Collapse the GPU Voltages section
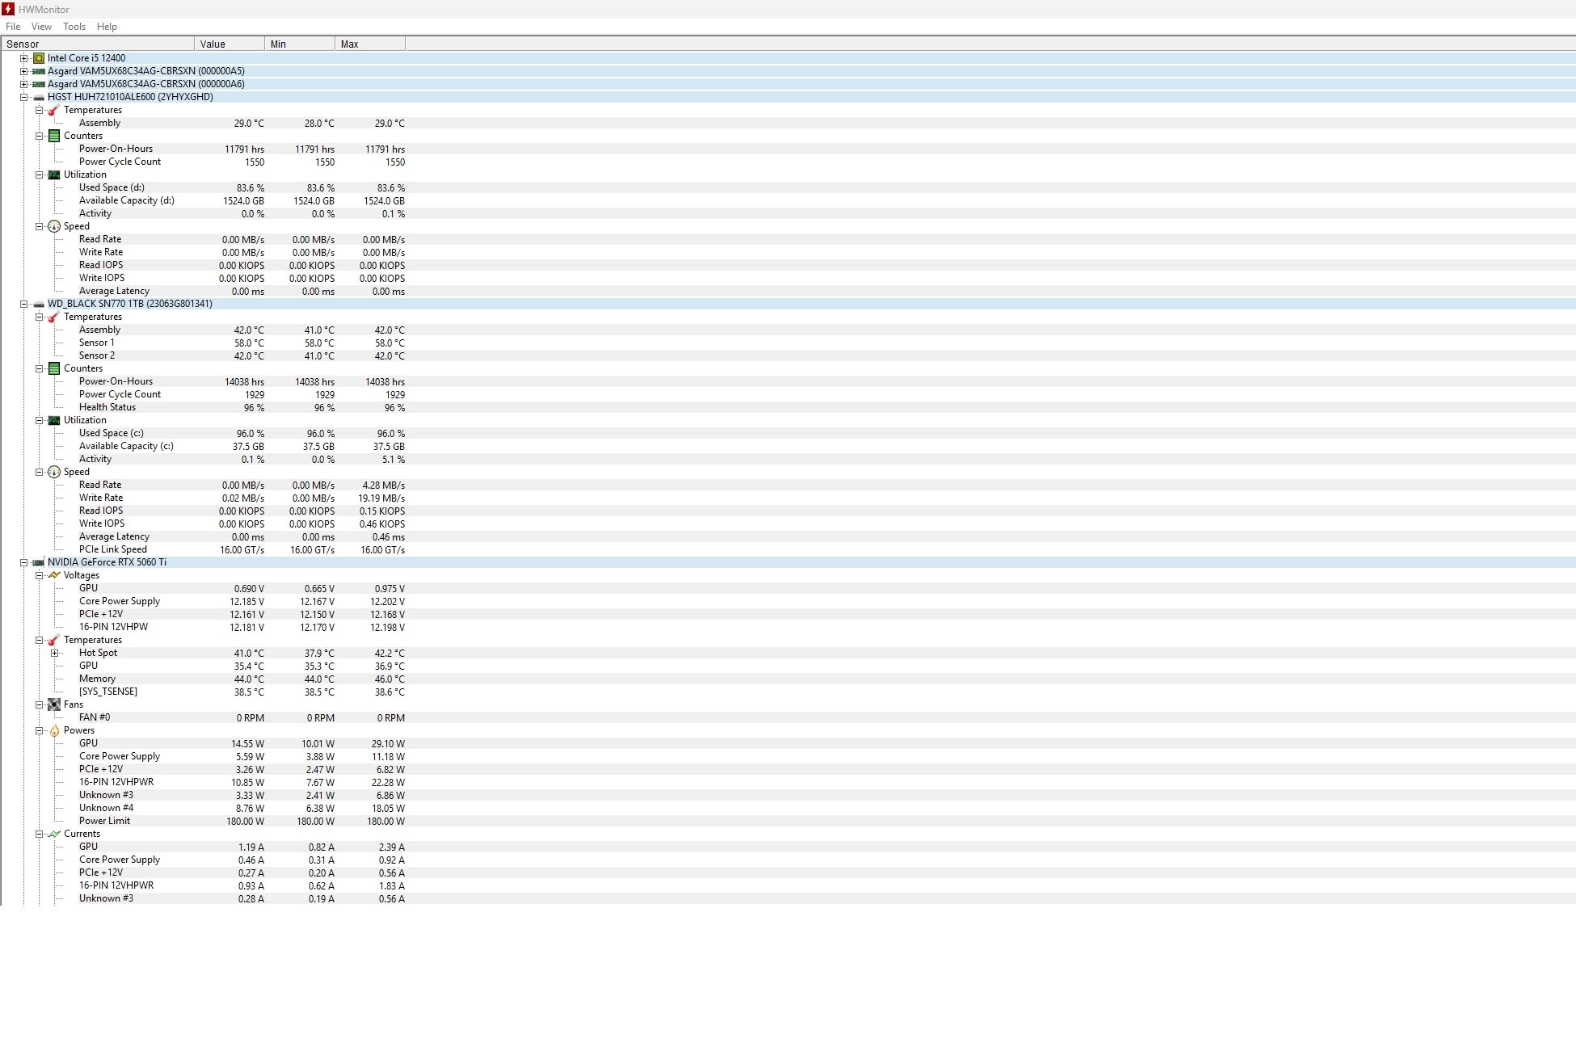Screen dimensions: 1576x1047 [39, 575]
